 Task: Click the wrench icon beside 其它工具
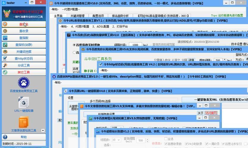tap(5, 72)
